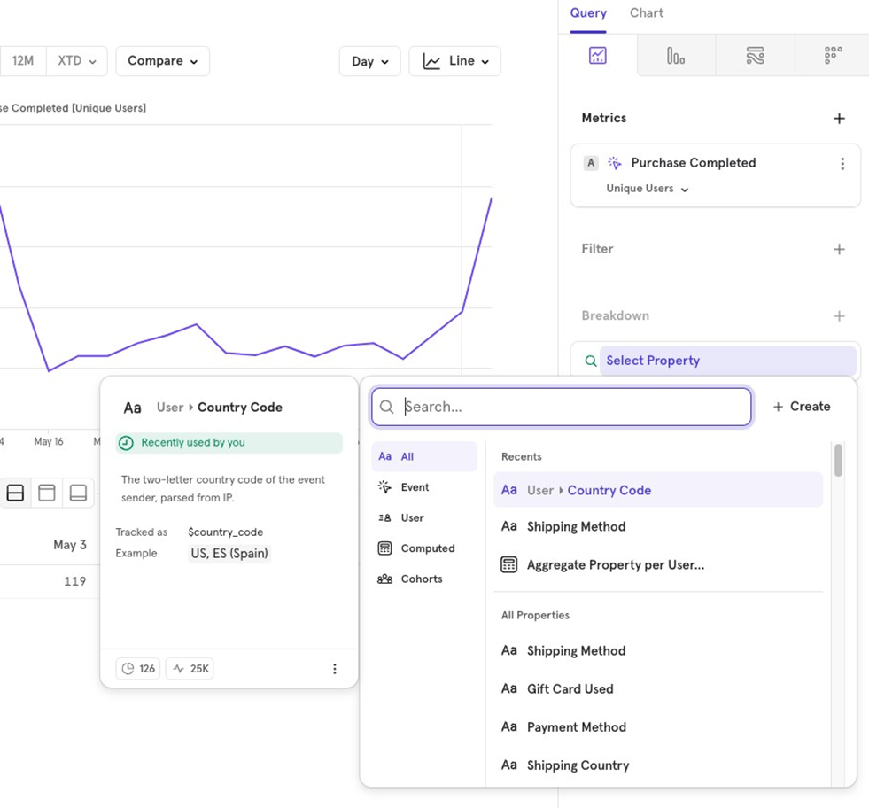Open the Line chart type dropdown
Viewport: 869px width, 808px height.
(454, 61)
